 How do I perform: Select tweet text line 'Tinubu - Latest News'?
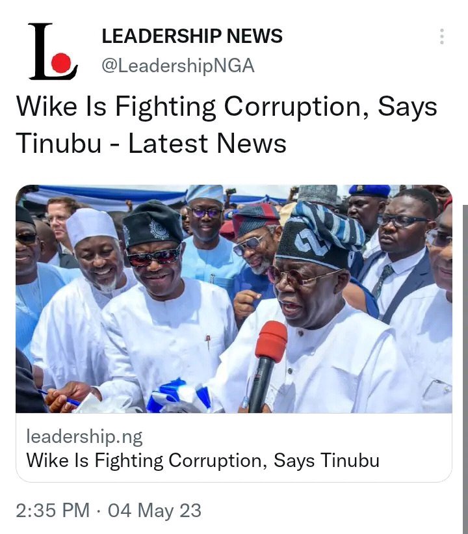pyautogui.click(x=151, y=143)
